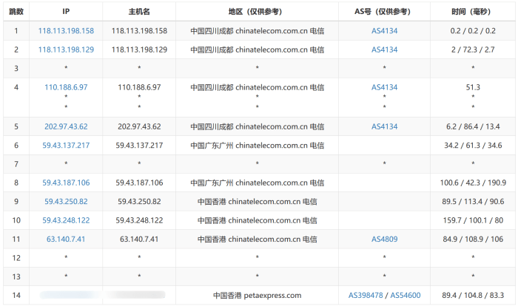Open IP link 202.97.43.62
This screenshot has height=306, width=518.
pos(66,126)
